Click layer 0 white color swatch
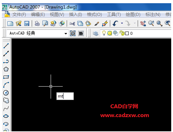The height and width of the screenshot is (132, 173). pyautogui.click(x=127, y=33)
